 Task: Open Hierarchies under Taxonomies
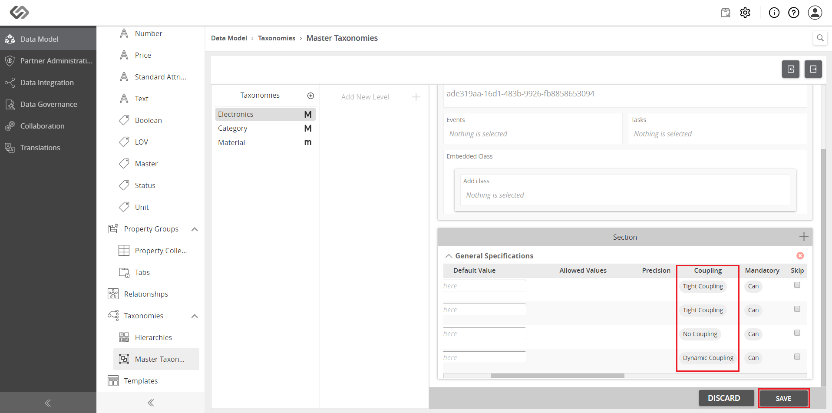pyautogui.click(x=156, y=337)
